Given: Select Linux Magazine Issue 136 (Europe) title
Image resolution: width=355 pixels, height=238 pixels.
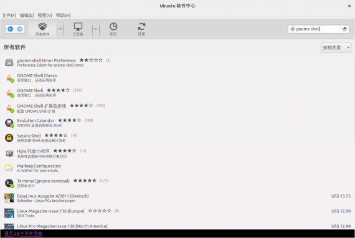Looking at the screenshot, I should pos(50,211).
